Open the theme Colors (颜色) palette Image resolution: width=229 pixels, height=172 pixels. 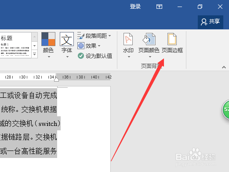[x=48, y=39]
